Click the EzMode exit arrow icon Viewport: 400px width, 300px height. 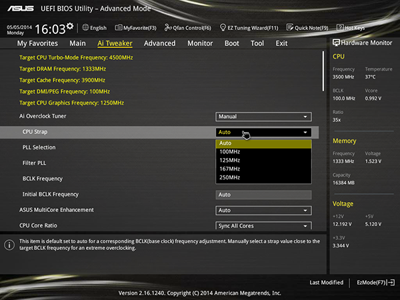click(391, 283)
